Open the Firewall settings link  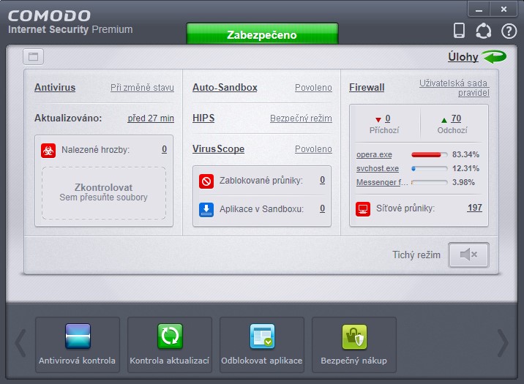coord(367,88)
